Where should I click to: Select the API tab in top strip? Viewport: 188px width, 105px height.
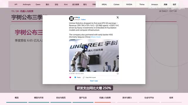pyautogui.click(x=16, y=4)
